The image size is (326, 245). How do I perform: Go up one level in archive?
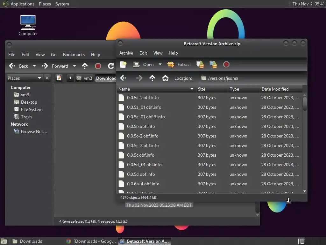[152, 78]
